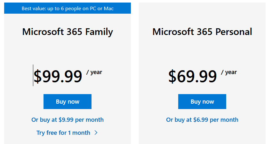This screenshot has width=271, height=144.
Task: Click the dollar sign of the Family price
Action: [x=37, y=77]
